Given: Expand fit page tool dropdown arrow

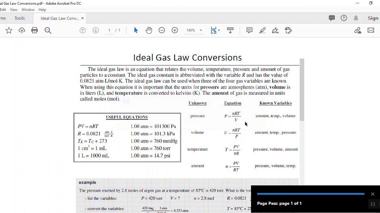Looking at the screenshot, I should click(x=219, y=30).
